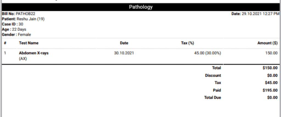Viewport: 281px width, 117px height.
Task: Click the test code (AX)
Action: 23,59
